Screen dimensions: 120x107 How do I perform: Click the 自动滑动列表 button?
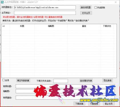pyautogui.click(x=86, y=81)
